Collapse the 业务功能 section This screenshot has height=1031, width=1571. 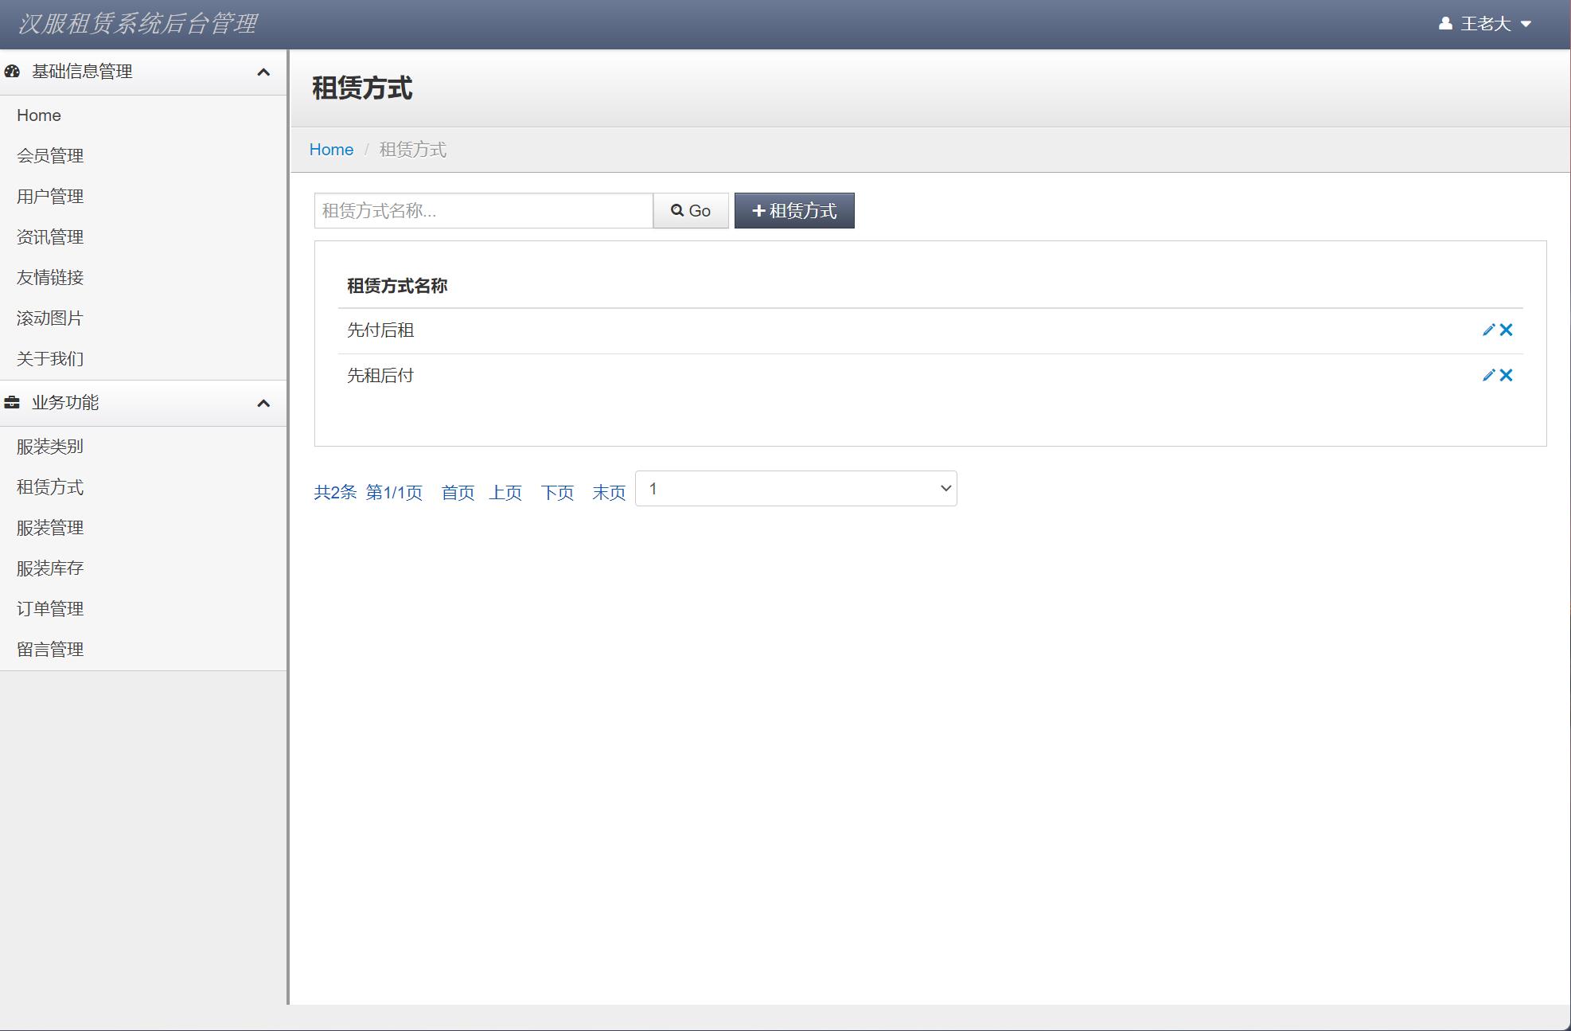(263, 404)
